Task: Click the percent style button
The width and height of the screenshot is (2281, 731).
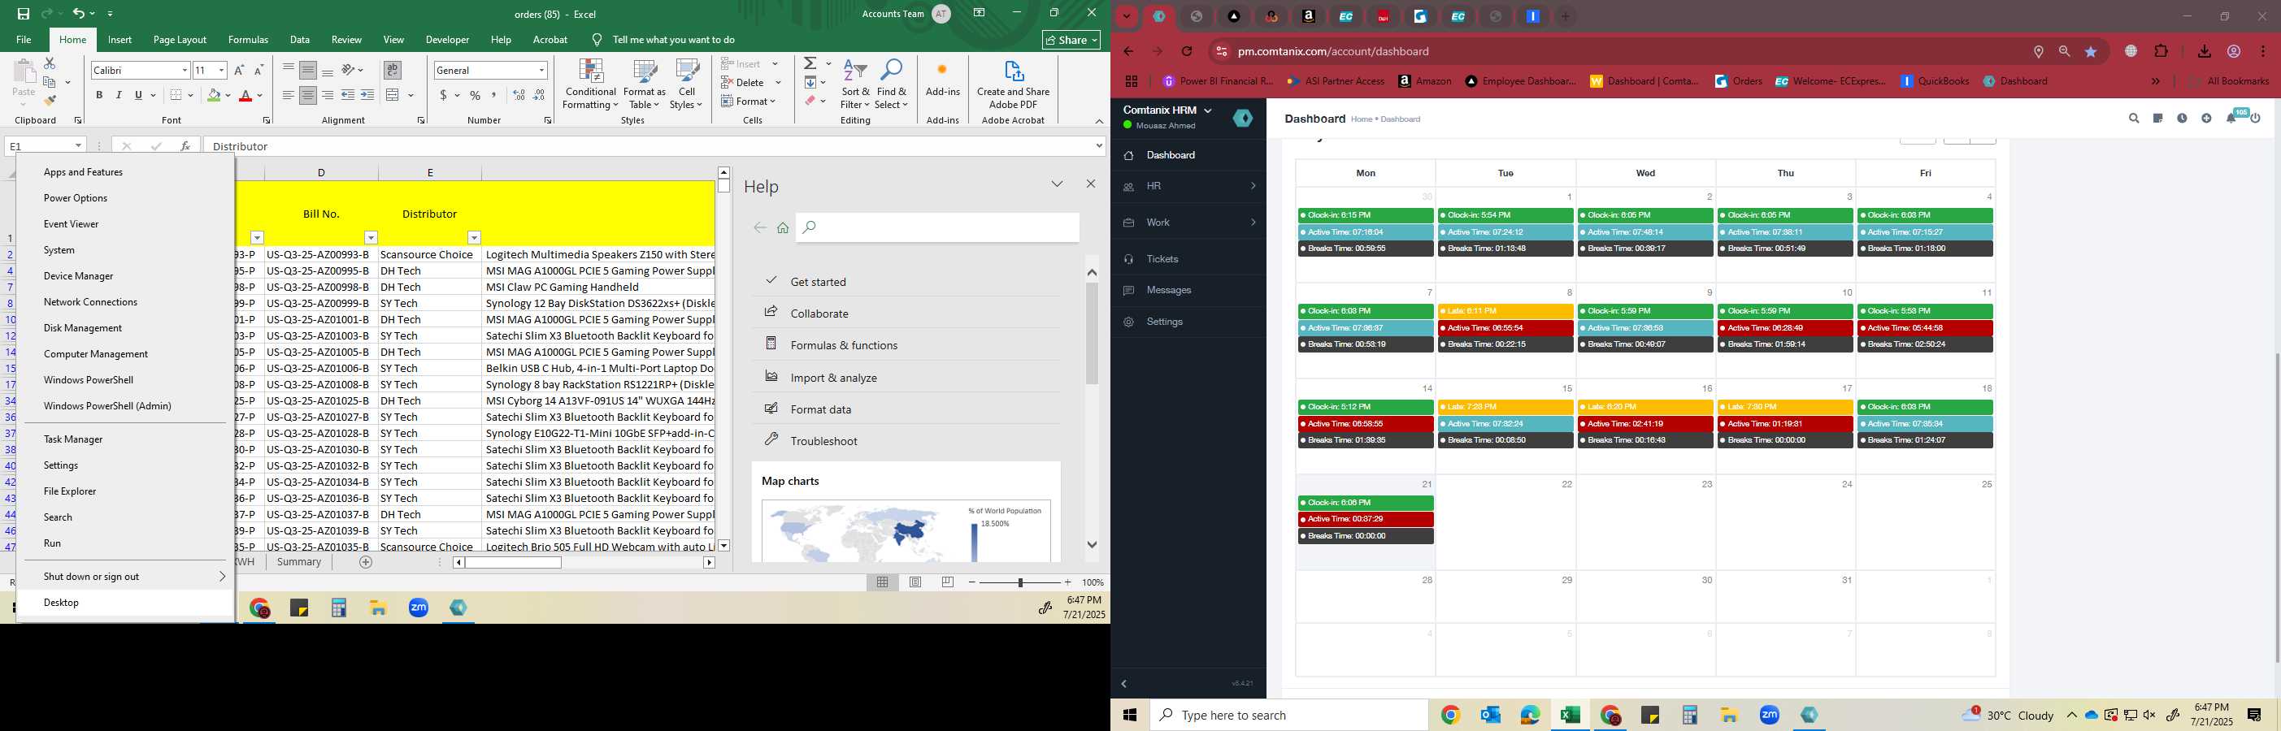Action: pyautogui.click(x=476, y=95)
